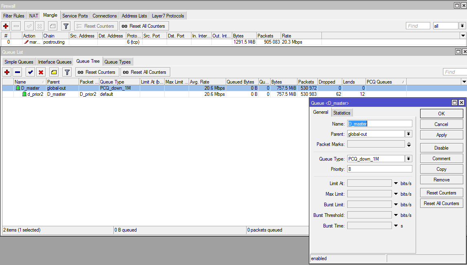Switch to Interface Queues tab
Image resolution: width=467 pixels, height=265 pixels.
55,62
